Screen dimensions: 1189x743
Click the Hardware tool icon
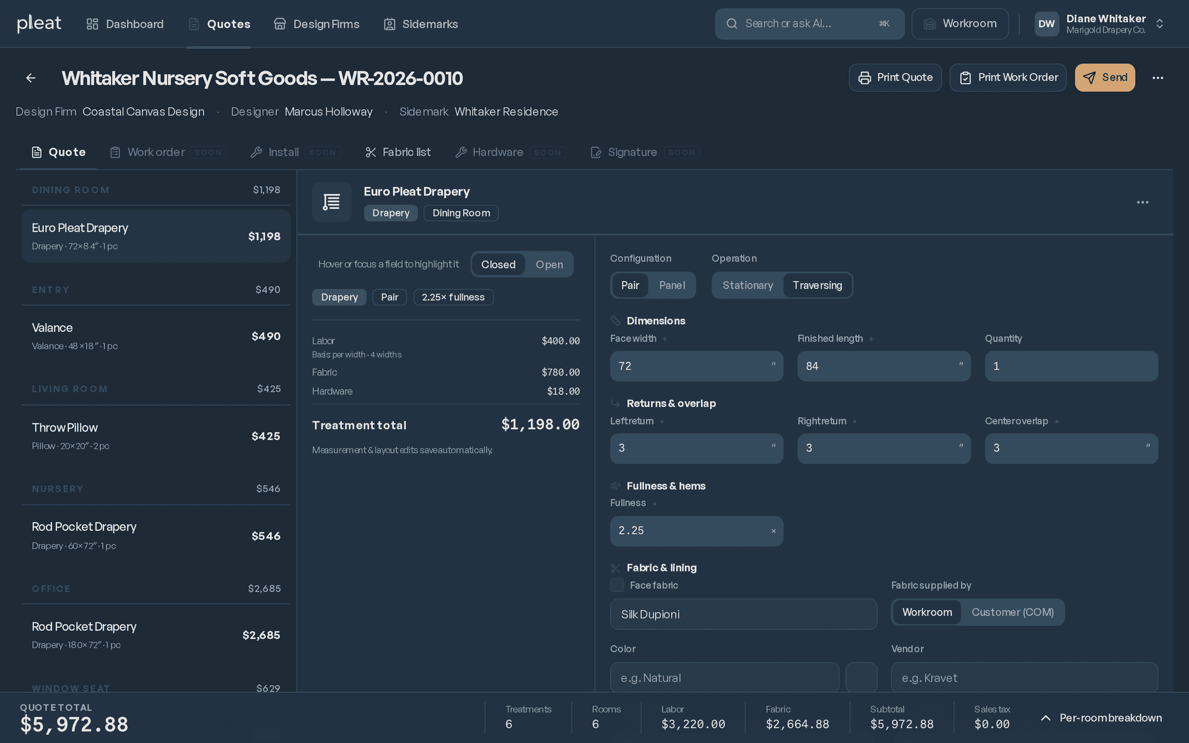[461, 152]
